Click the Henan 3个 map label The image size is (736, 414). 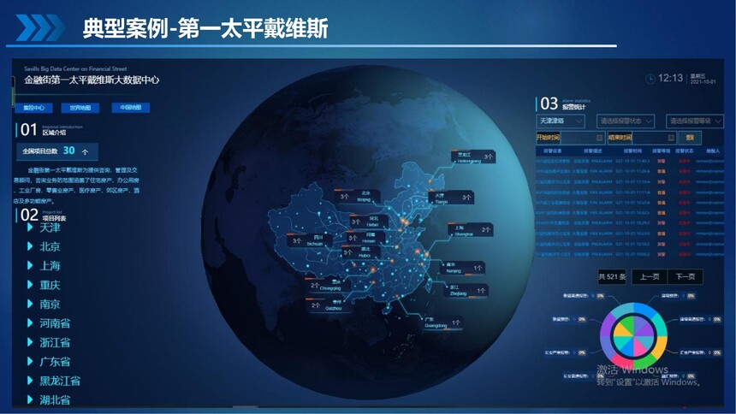click(x=365, y=238)
